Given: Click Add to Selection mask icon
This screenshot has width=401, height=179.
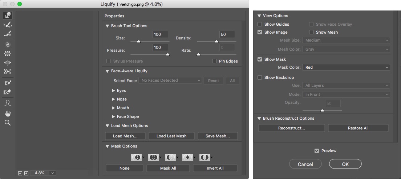Looking at the screenshot, I should tap(153, 157).
